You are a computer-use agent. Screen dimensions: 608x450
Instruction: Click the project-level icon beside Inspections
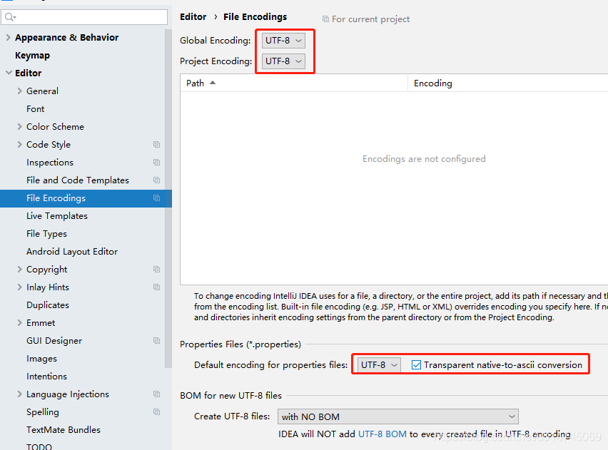tap(157, 163)
